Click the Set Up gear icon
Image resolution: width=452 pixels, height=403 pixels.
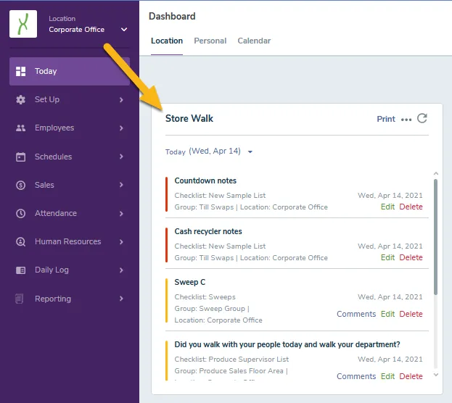(x=20, y=100)
